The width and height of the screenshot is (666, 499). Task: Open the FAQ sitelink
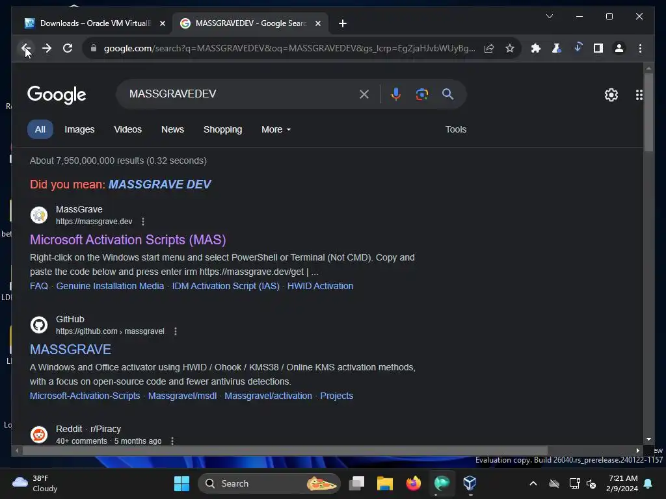pos(38,286)
